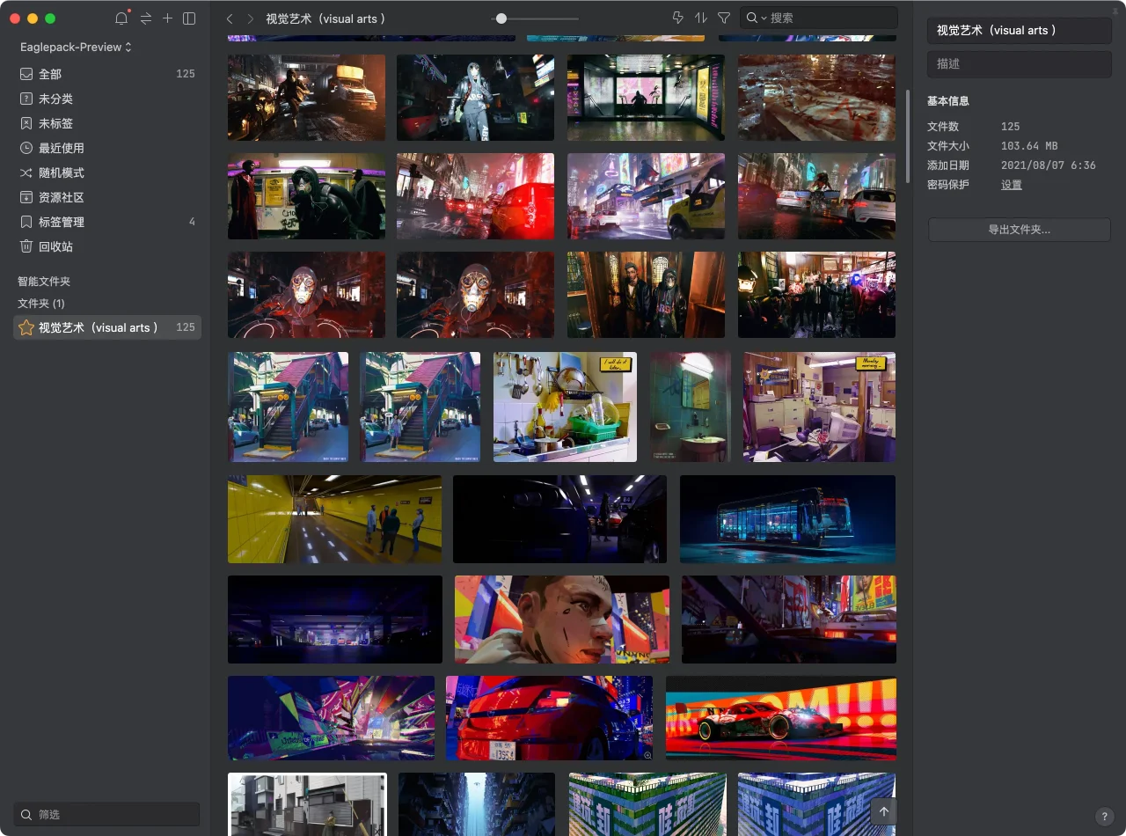
Task: Click the 文件数 value 125
Action: point(1010,127)
